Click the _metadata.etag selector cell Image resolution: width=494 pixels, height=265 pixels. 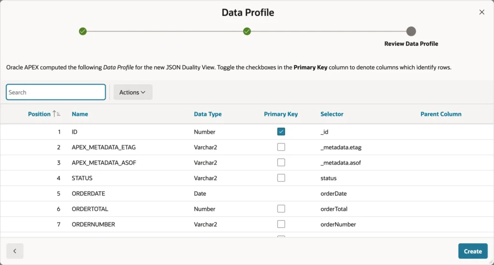(341, 147)
